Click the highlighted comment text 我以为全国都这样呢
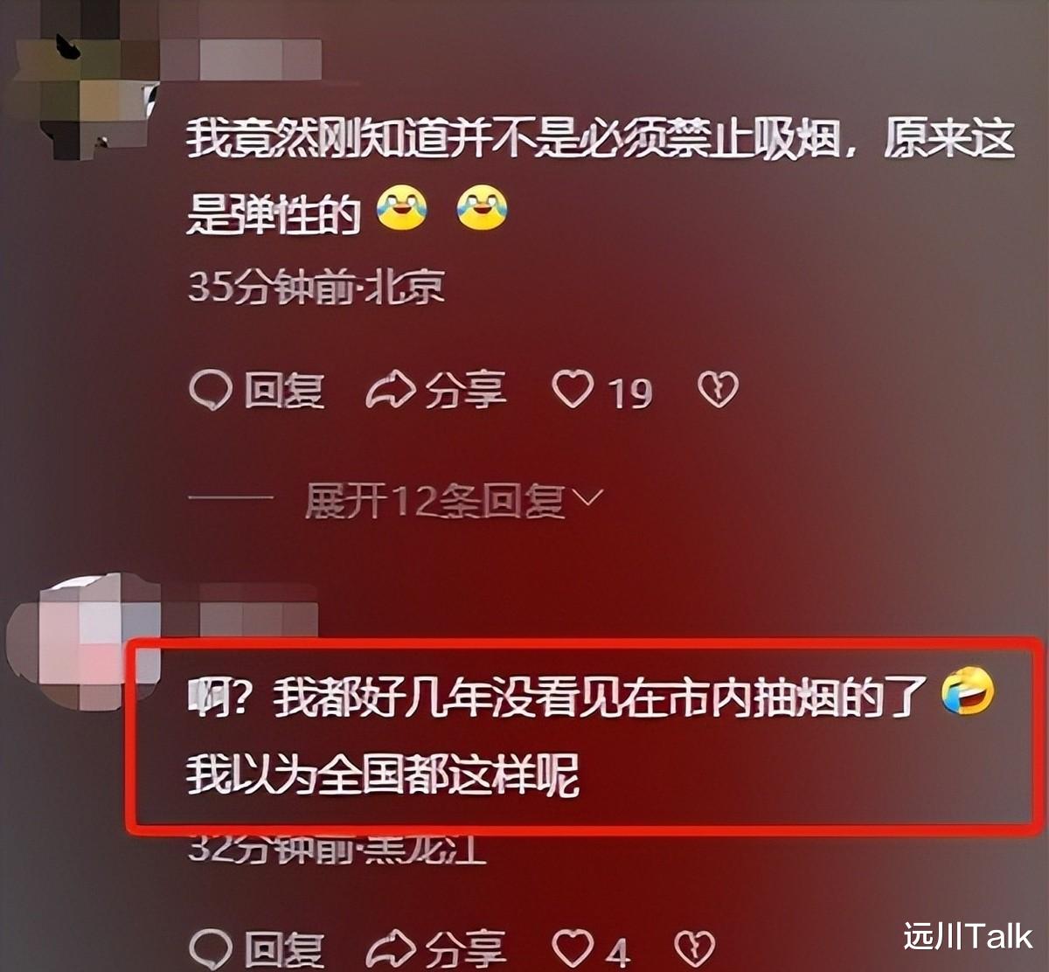Image resolution: width=1049 pixels, height=972 pixels. tap(383, 775)
